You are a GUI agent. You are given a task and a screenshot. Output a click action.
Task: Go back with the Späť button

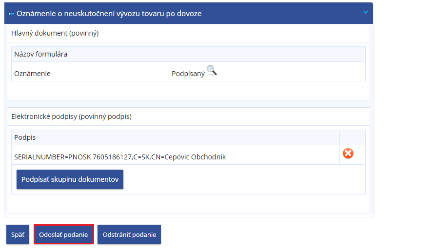(18, 234)
